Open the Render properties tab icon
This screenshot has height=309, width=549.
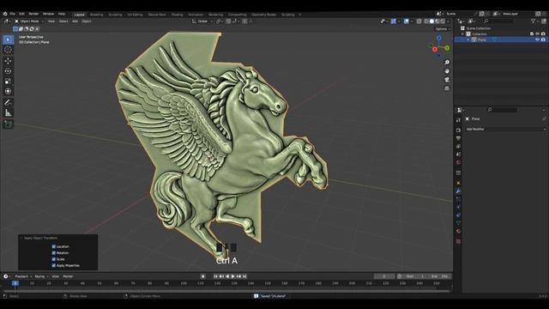(458, 130)
